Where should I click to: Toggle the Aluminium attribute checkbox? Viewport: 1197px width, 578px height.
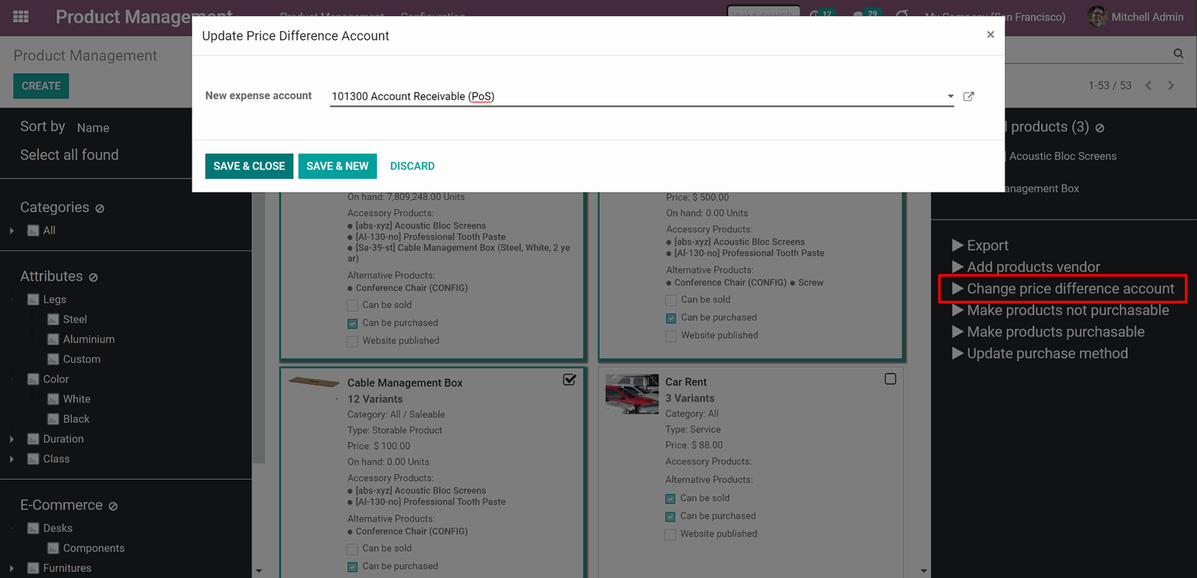[53, 339]
